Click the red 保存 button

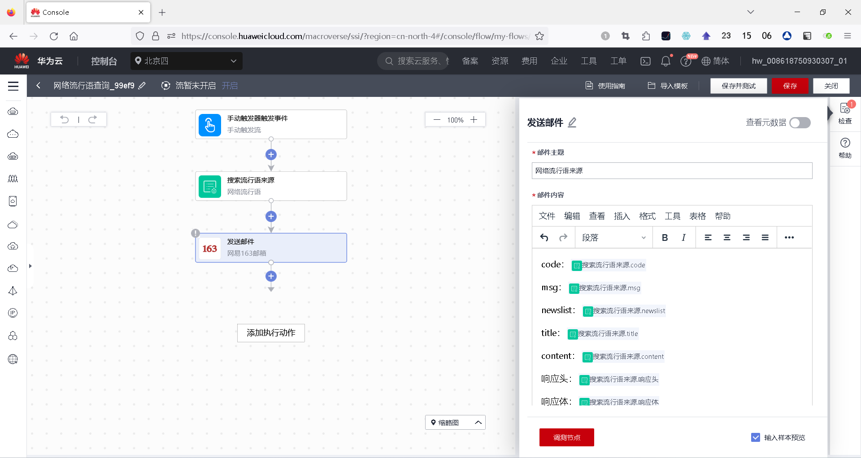790,86
